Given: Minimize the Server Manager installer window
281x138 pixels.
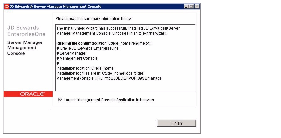Looking at the screenshot, I should coord(186,7).
